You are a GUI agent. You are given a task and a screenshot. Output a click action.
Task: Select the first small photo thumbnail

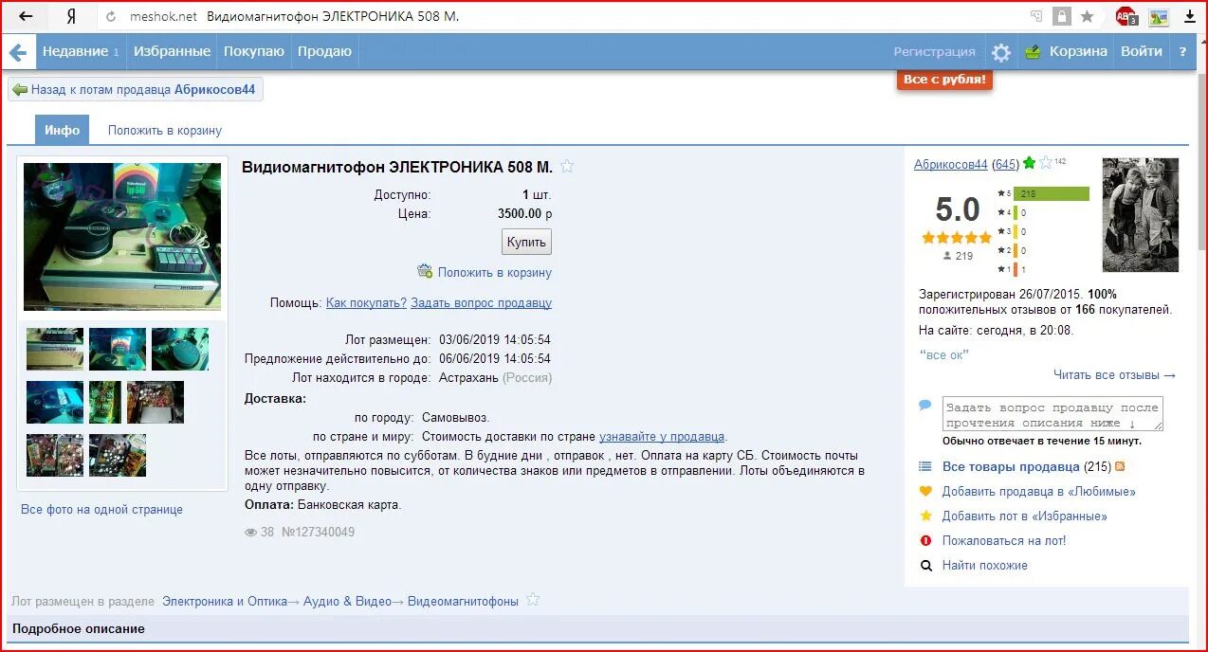click(x=55, y=349)
